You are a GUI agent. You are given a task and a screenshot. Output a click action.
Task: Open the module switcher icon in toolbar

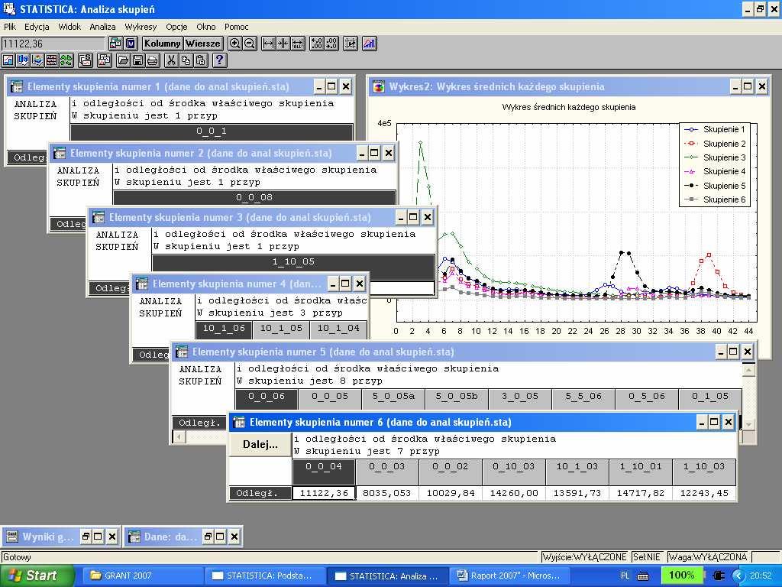pyautogui.click(x=115, y=44)
